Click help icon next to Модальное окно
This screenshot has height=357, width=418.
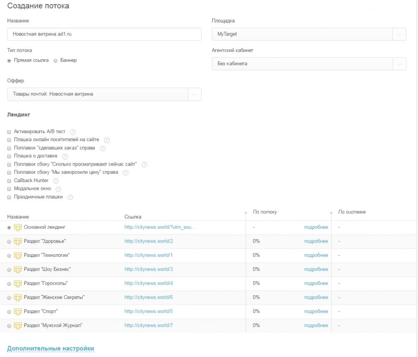58,189
